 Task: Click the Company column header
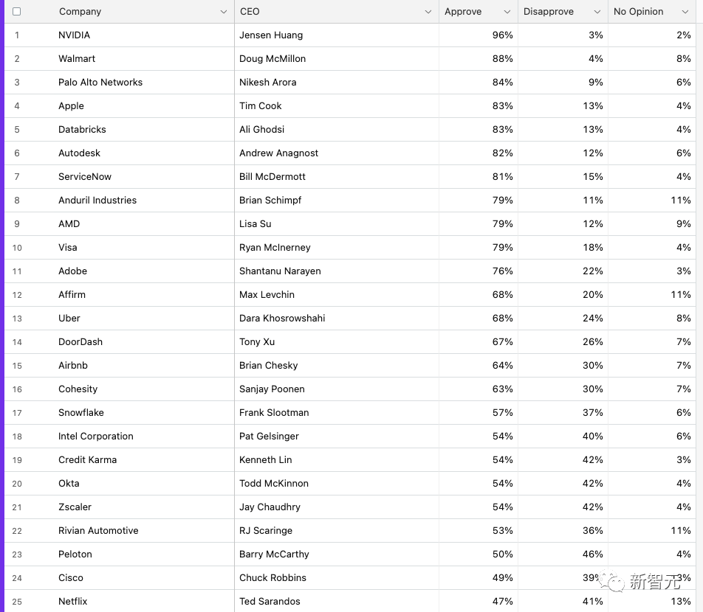[x=81, y=12]
